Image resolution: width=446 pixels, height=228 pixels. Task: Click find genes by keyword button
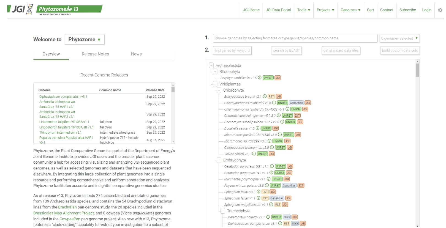click(232, 50)
